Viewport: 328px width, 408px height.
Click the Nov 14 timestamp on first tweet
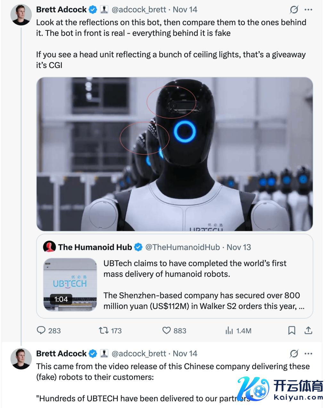click(x=185, y=10)
